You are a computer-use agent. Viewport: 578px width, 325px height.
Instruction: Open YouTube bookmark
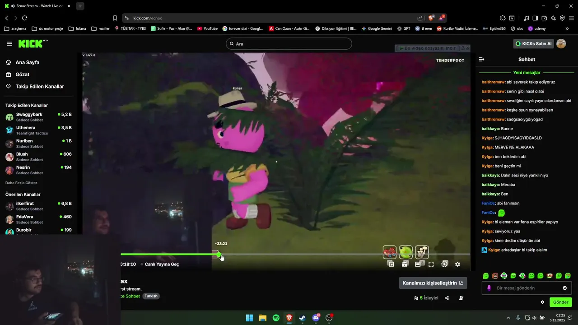click(x=207, y=28)
